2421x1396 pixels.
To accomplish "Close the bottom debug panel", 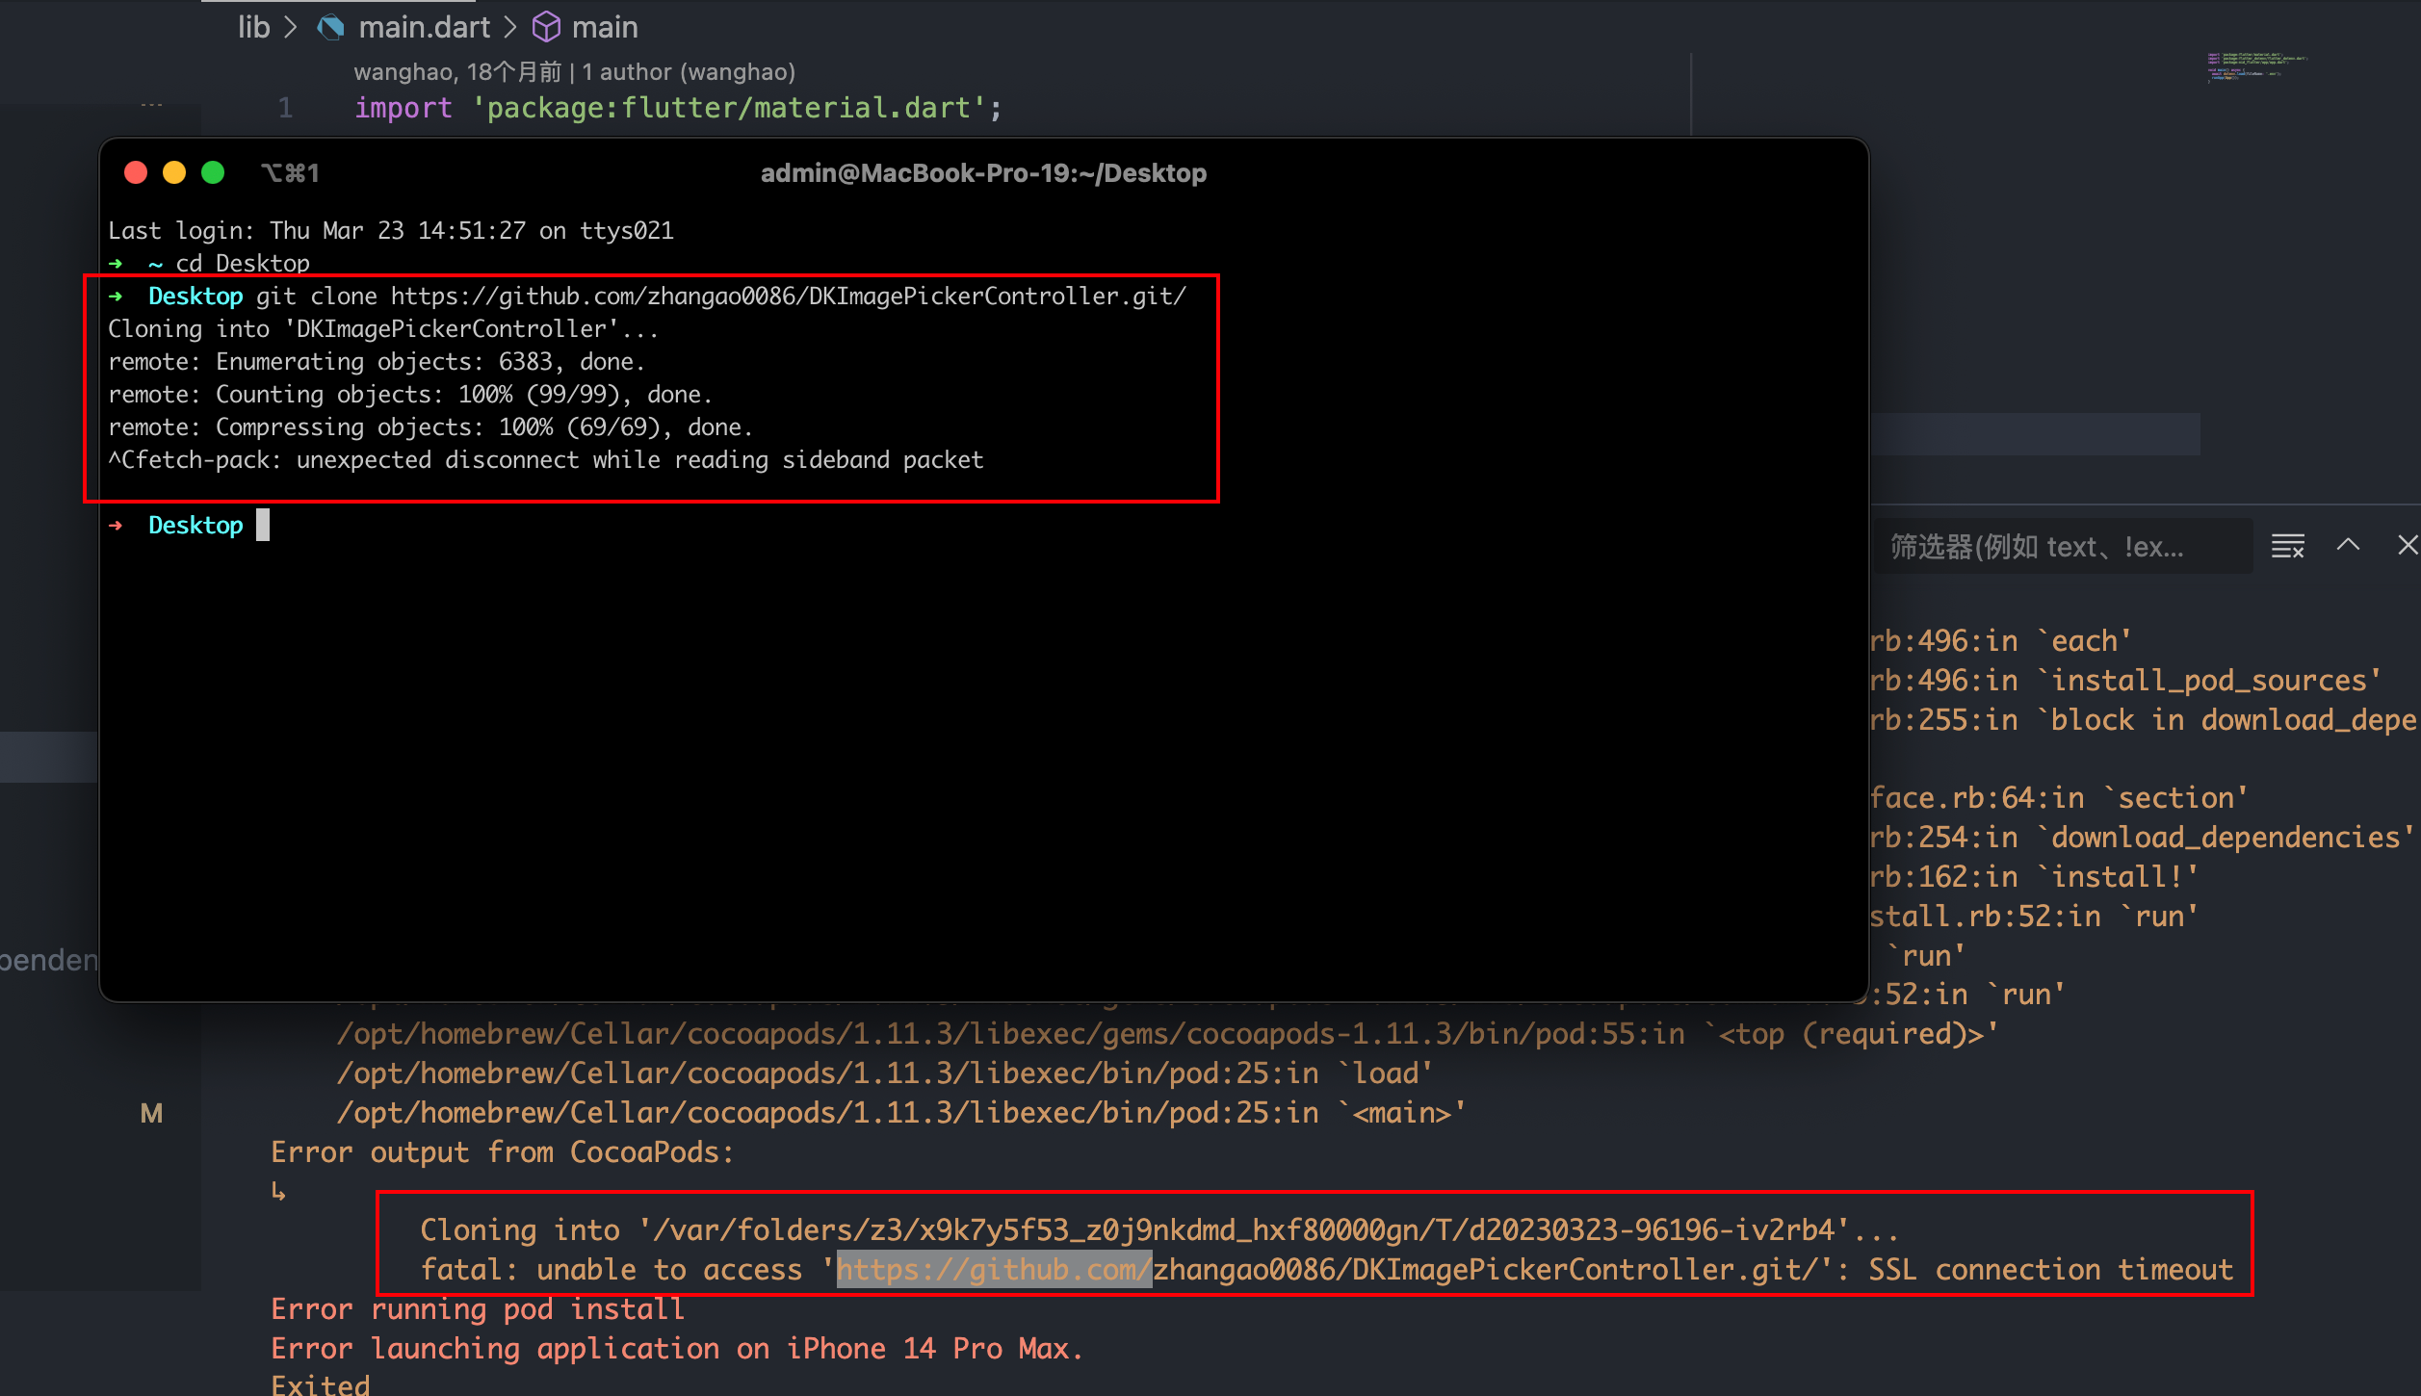I will pyautogui.click(x=2407, y=546).
